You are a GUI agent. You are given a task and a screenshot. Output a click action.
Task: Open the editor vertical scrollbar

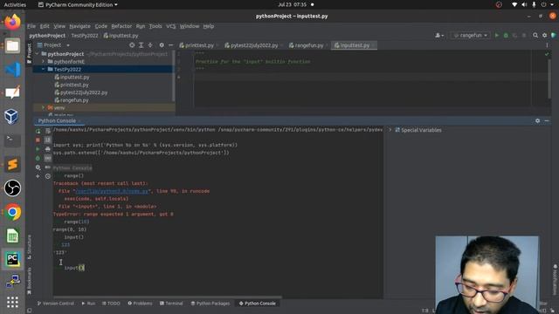pyautogui.click(x=549, y=78)
